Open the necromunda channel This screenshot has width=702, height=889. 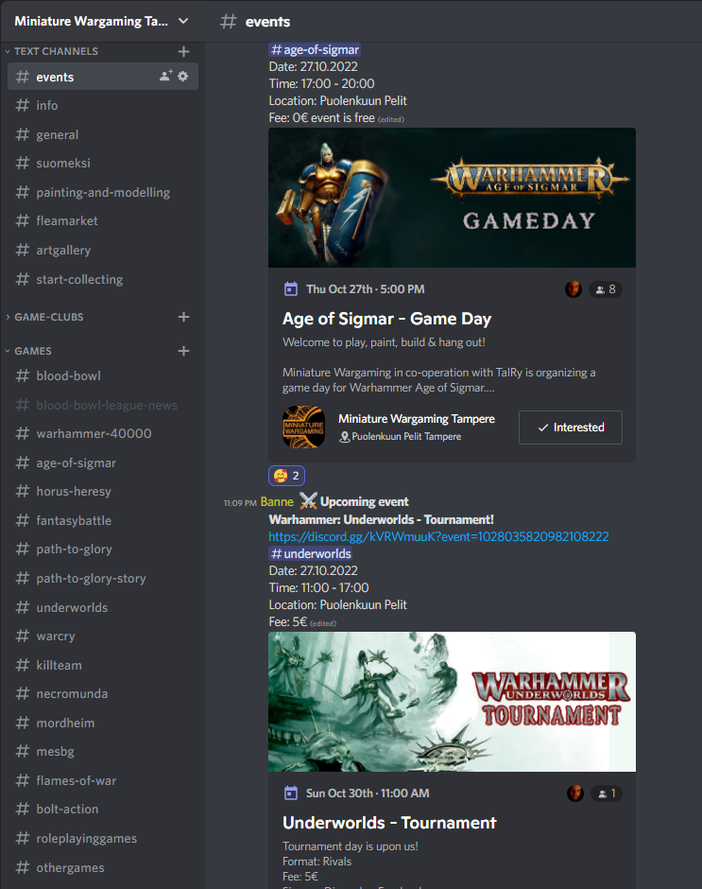tap(103, 694)
